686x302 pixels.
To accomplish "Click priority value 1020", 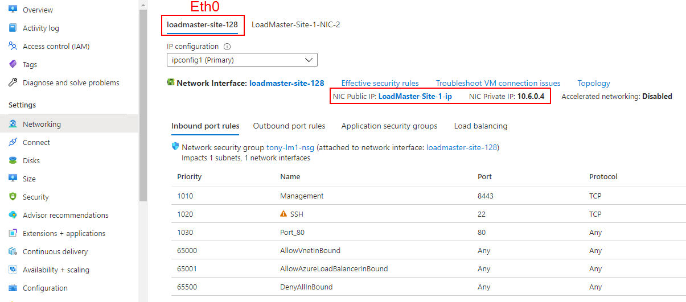I will [185, 214].
